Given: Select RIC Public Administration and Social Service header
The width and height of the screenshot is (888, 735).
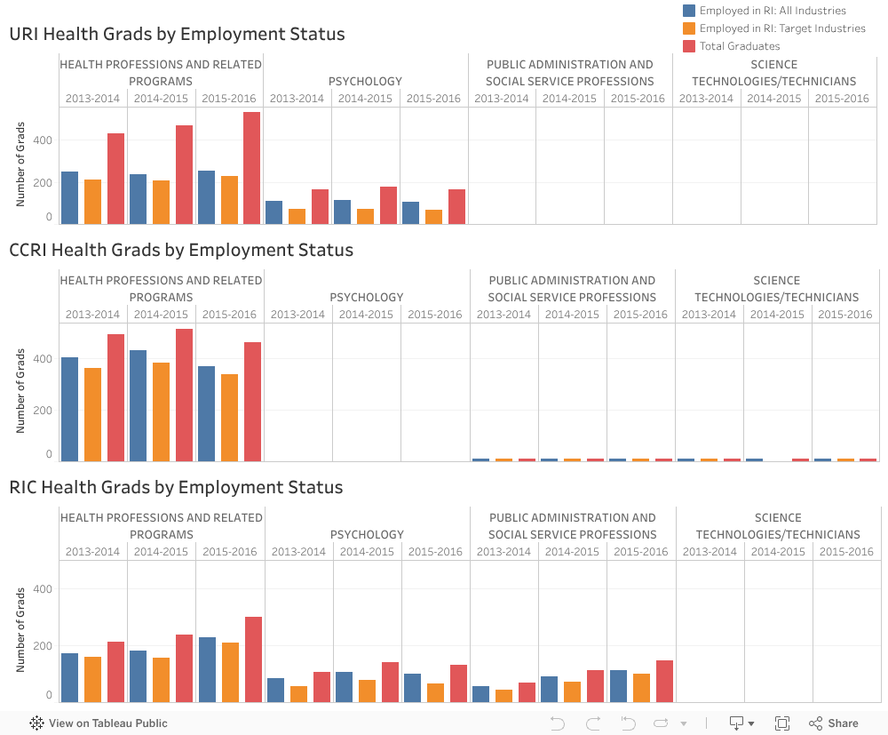Looking at the screenshot, I should pyautogui.click(x=573, y=526).
